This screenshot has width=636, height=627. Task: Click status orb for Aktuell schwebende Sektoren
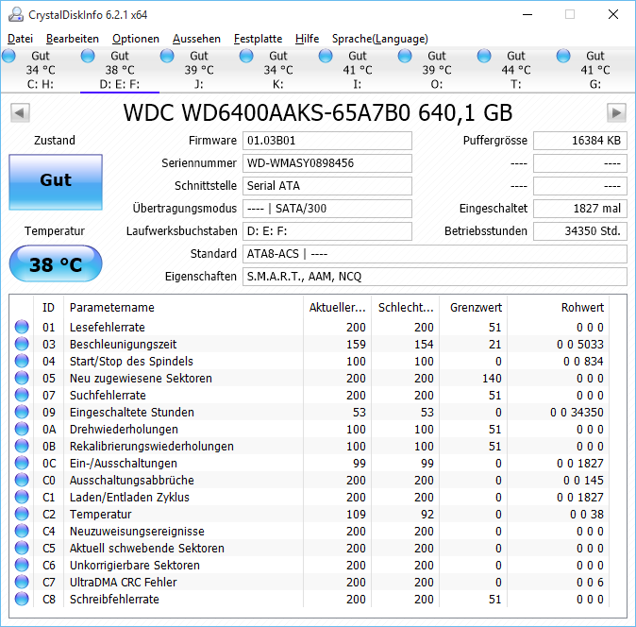pyautogui.click(x=22, y=549)
